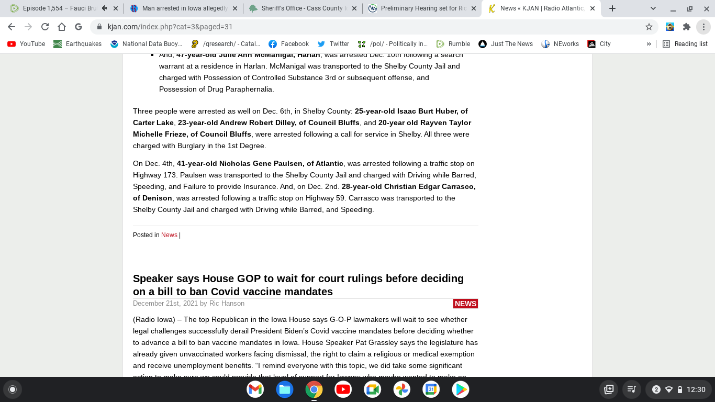Click the Google G icon beside the address bar
Screen dimensions: 715x402
tap(79, 27)
